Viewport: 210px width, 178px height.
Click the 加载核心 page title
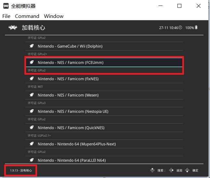click(x=34, y=28)
